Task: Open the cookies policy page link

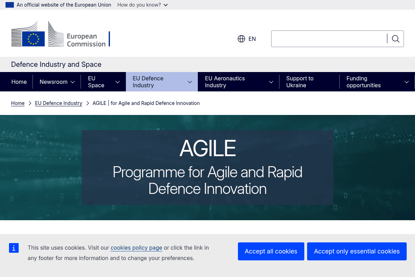Action: [136, 248]
